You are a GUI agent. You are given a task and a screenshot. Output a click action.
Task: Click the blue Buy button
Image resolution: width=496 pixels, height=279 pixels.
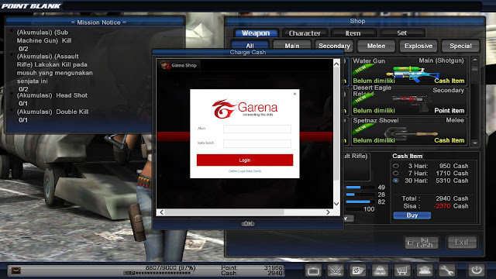[x=412, y=215]
